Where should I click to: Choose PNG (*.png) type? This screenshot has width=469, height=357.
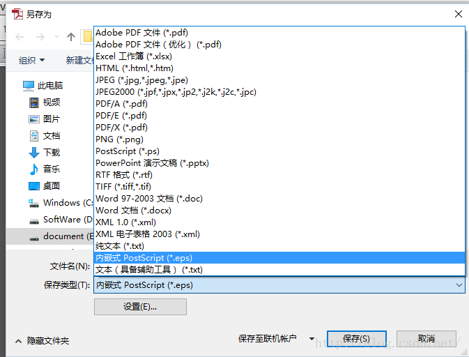pos(279,139)
